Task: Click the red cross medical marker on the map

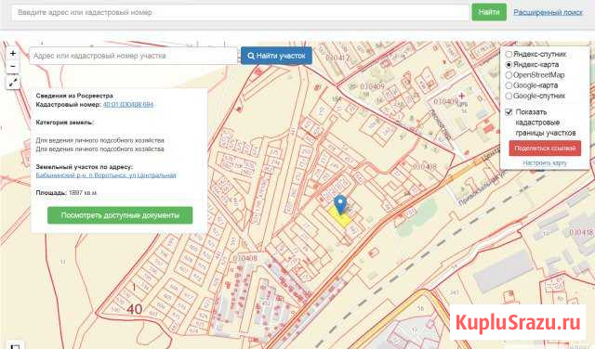Action: [461, 96]
